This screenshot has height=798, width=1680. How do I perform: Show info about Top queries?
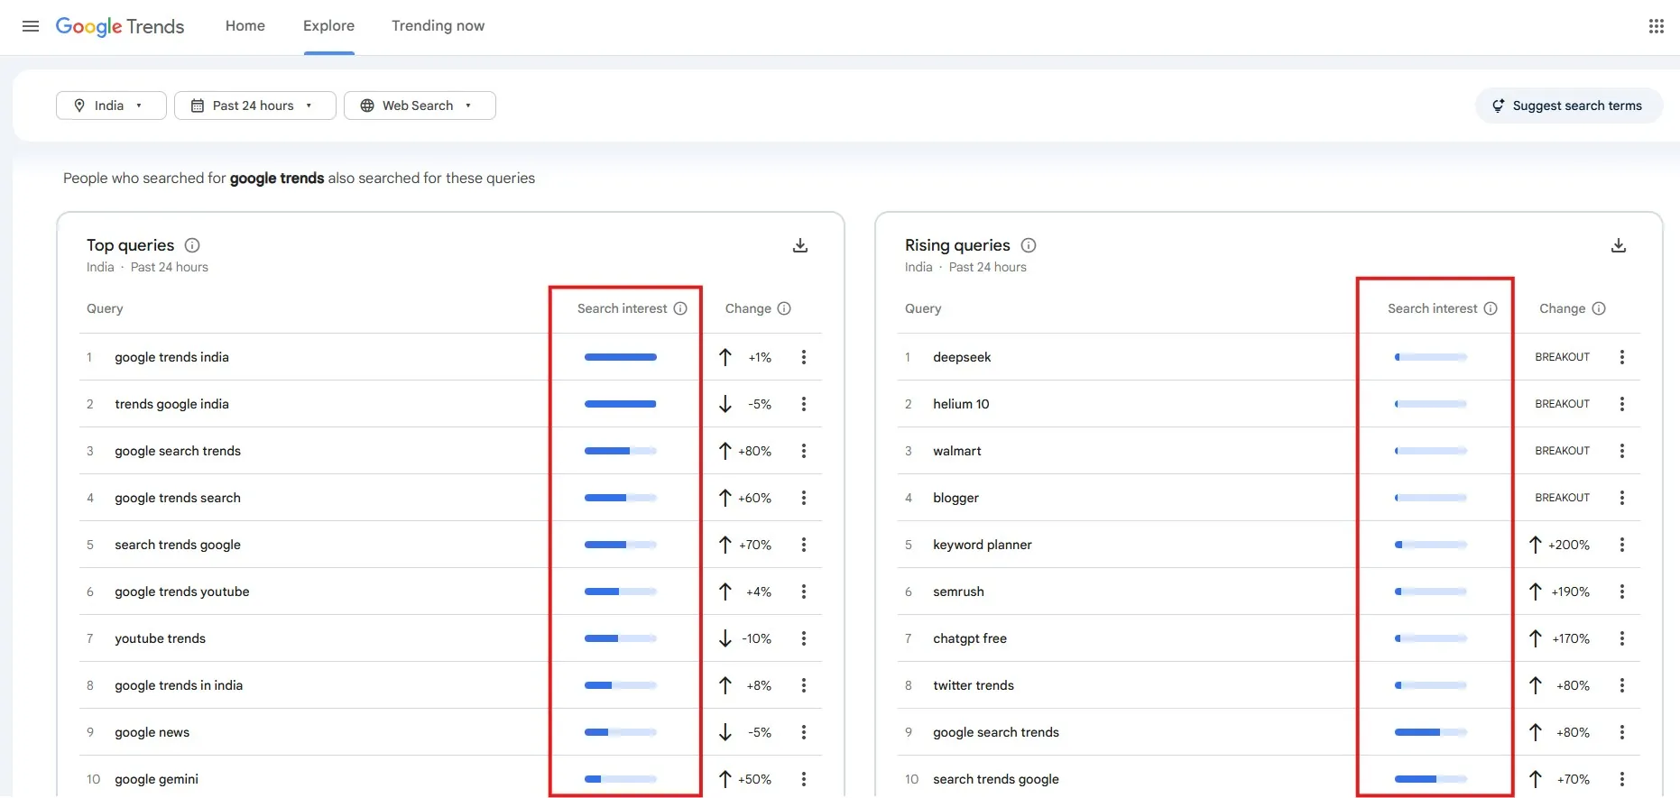coord(192,245)
